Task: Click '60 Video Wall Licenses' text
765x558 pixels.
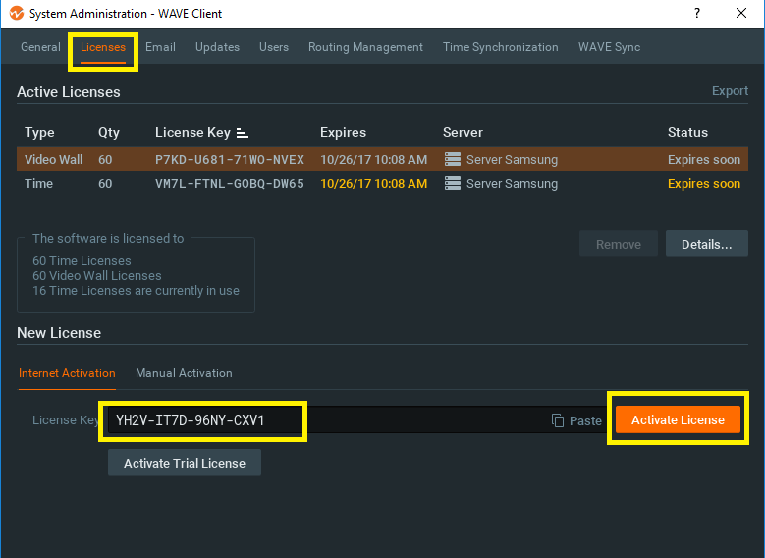Action: [x=97, y=276]
